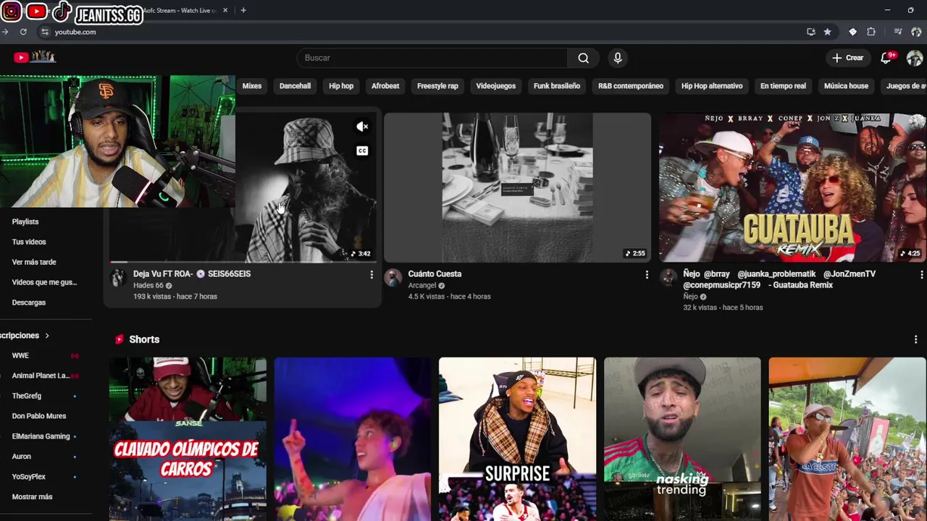Viewport: 927px width, 521px height.
Task: Select the Música house filter chip
Action: [846, 86]
